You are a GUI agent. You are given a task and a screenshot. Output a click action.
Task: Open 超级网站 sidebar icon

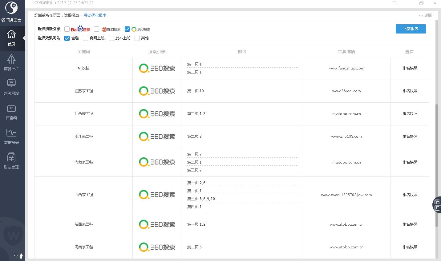pos(11,84)
